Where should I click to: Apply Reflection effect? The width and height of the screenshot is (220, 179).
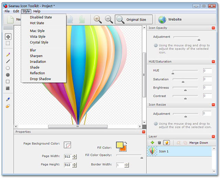pyautogui.click(x=37, y=73)
